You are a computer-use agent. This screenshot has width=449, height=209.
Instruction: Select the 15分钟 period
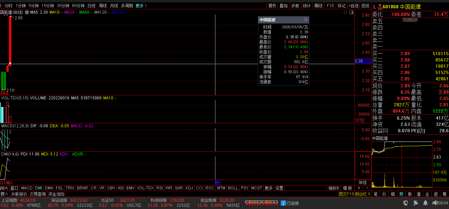click(x=48, y=6)
